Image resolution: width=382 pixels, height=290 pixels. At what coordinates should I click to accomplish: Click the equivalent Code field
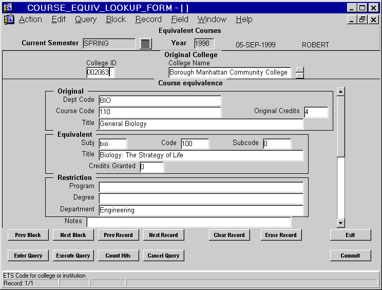[195, 143]
